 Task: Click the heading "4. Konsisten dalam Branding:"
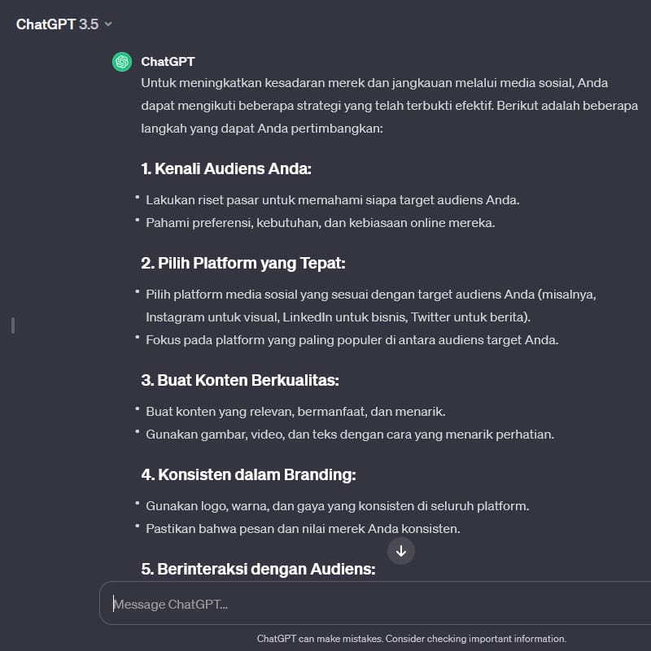[x=248, y=474]
